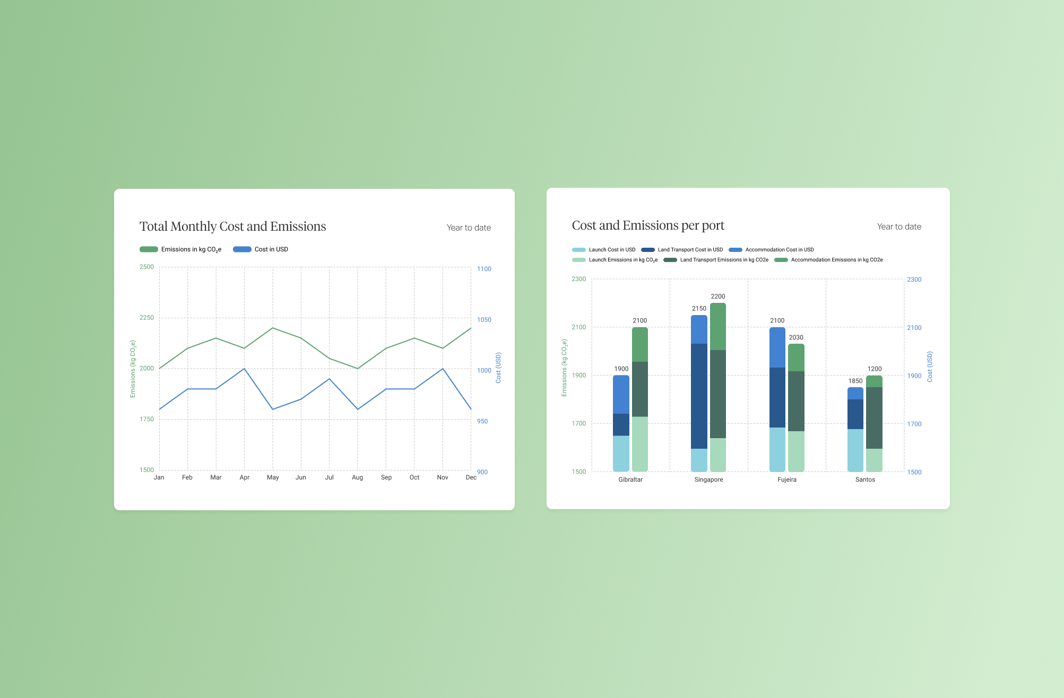Click the Gibraltar port axis label
The image size is (1064, 698).
coord(630,479)
